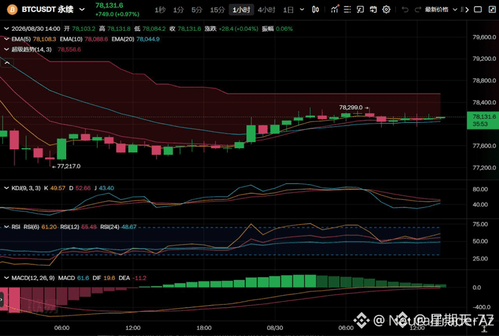Click the MACD value 61.6
The width and height of the screenshot is (499, 336).
tap(83, 278)
